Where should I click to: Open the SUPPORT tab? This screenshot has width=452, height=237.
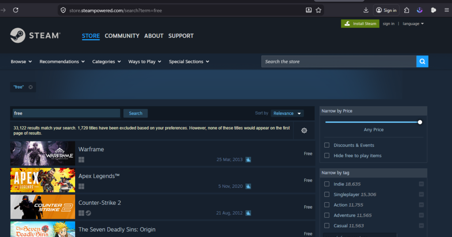tap(181, 36)
